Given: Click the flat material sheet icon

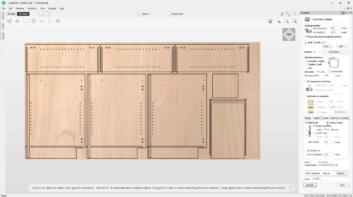Looking at the screenshot, I should click(x=26, y=21).
